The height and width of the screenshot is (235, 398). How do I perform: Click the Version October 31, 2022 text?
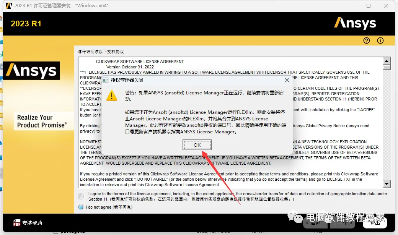130,67
